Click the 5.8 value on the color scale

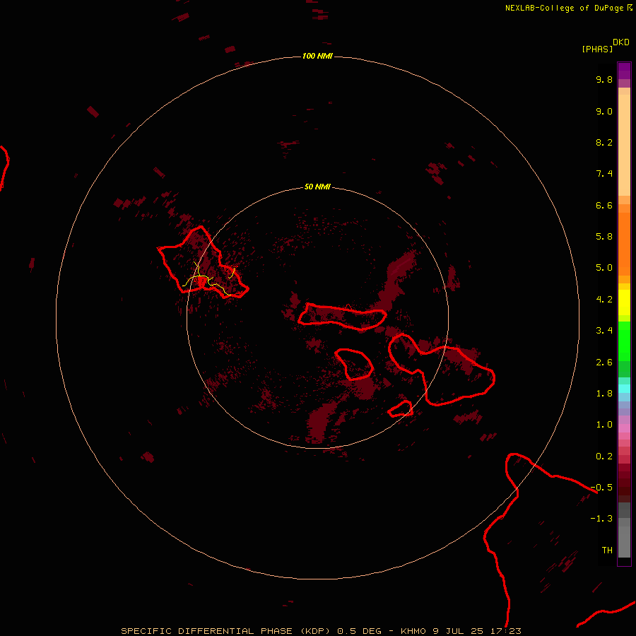604,237
